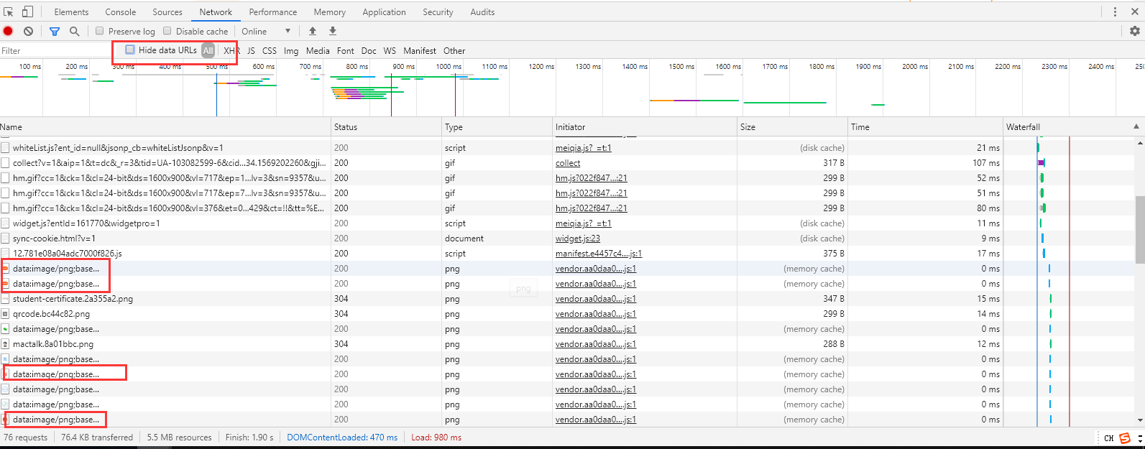The height and width of the screenshot is (449, 1145).
Task: Open the Online throttling dropdown
Action: click(x=266, y=31)
